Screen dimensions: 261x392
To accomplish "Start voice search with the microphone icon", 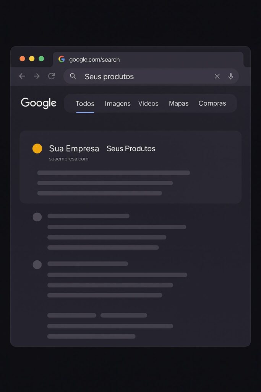I will tap(231, 76).
